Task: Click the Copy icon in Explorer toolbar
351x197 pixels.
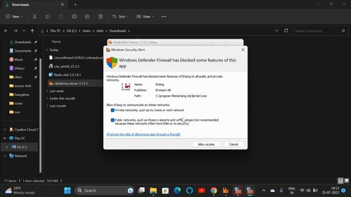Action: (48, 16)
